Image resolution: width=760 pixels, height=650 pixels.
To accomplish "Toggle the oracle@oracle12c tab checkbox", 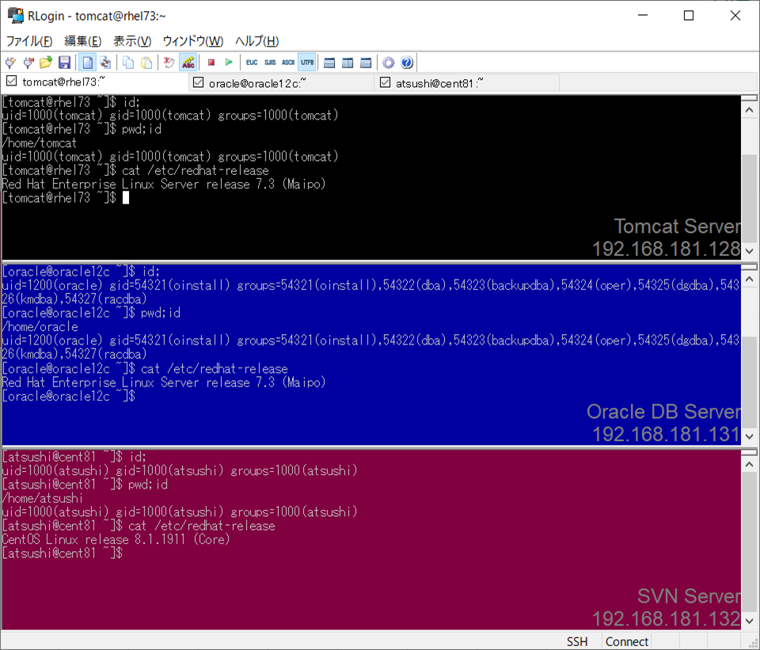I will [x=198, y=82].
